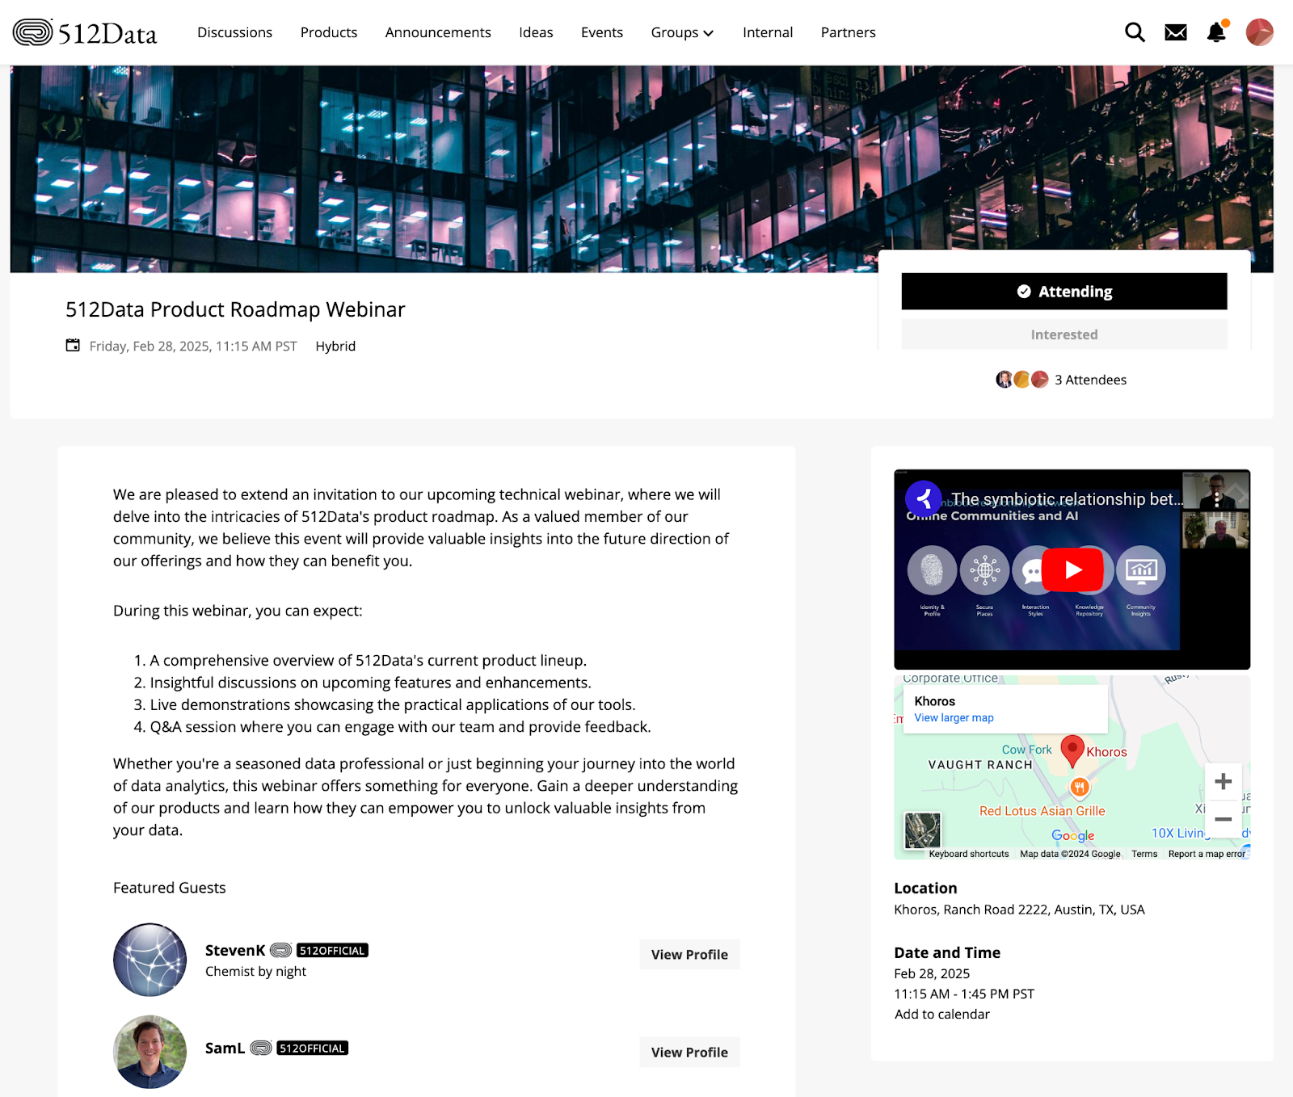Navigate to Events
This screenshot has width=1293, height=1097.
point(602,32)
